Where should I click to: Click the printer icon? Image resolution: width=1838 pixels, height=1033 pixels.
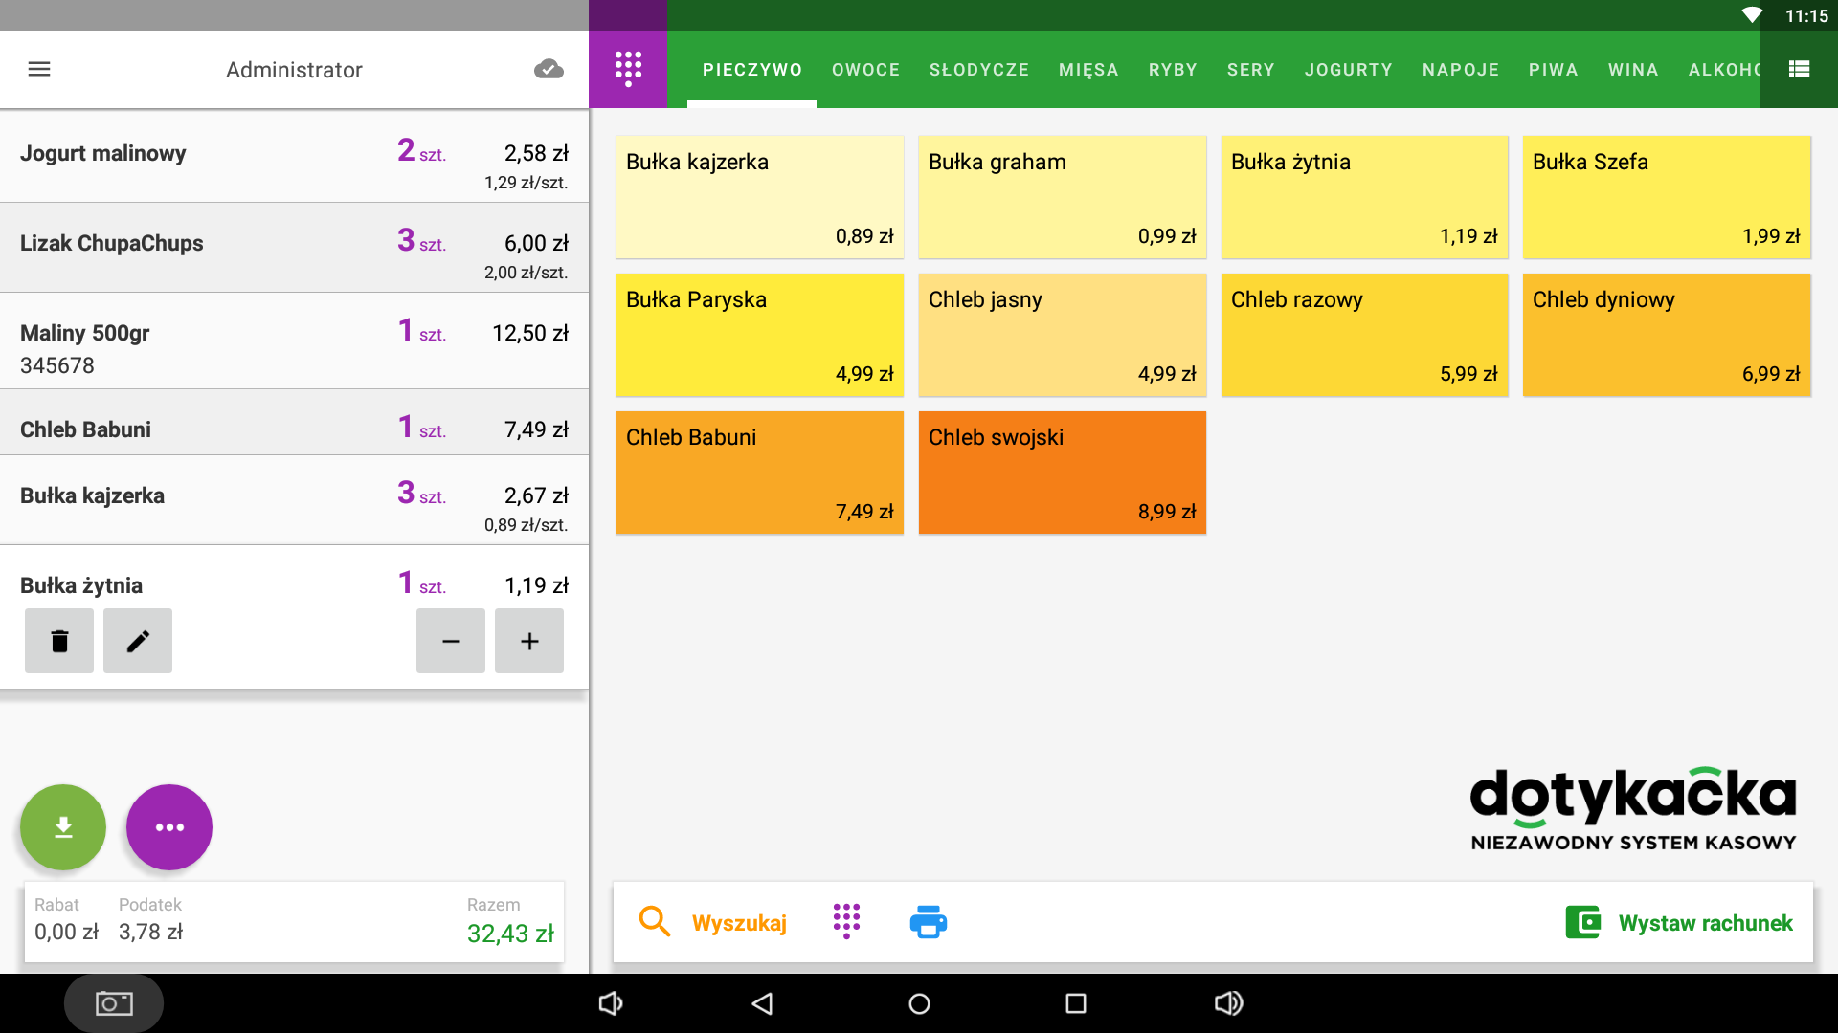[x=928, y=922]
